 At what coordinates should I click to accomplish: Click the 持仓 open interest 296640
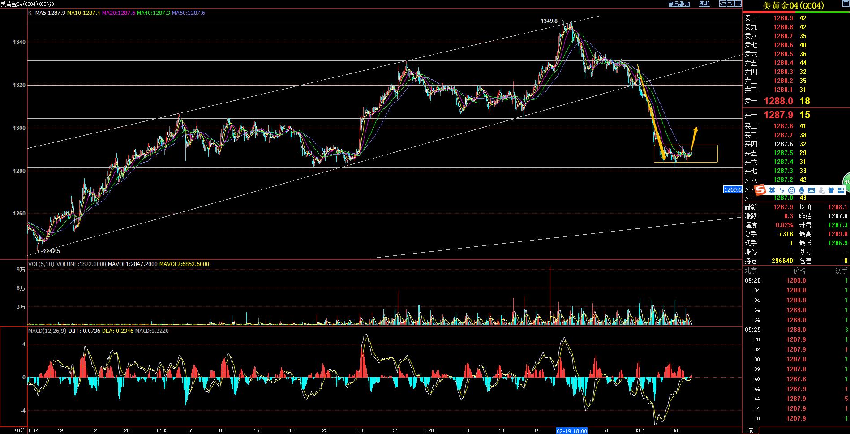tap(782, 261)
